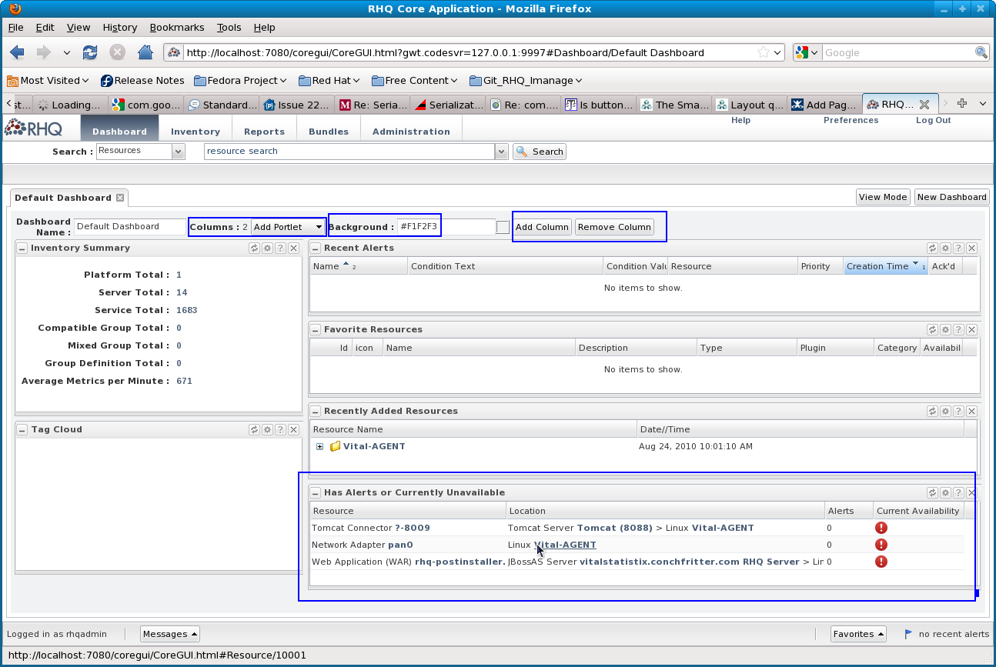
Task: Expand the Vital-AGENT tree node
Action: (x=319, y=446)
